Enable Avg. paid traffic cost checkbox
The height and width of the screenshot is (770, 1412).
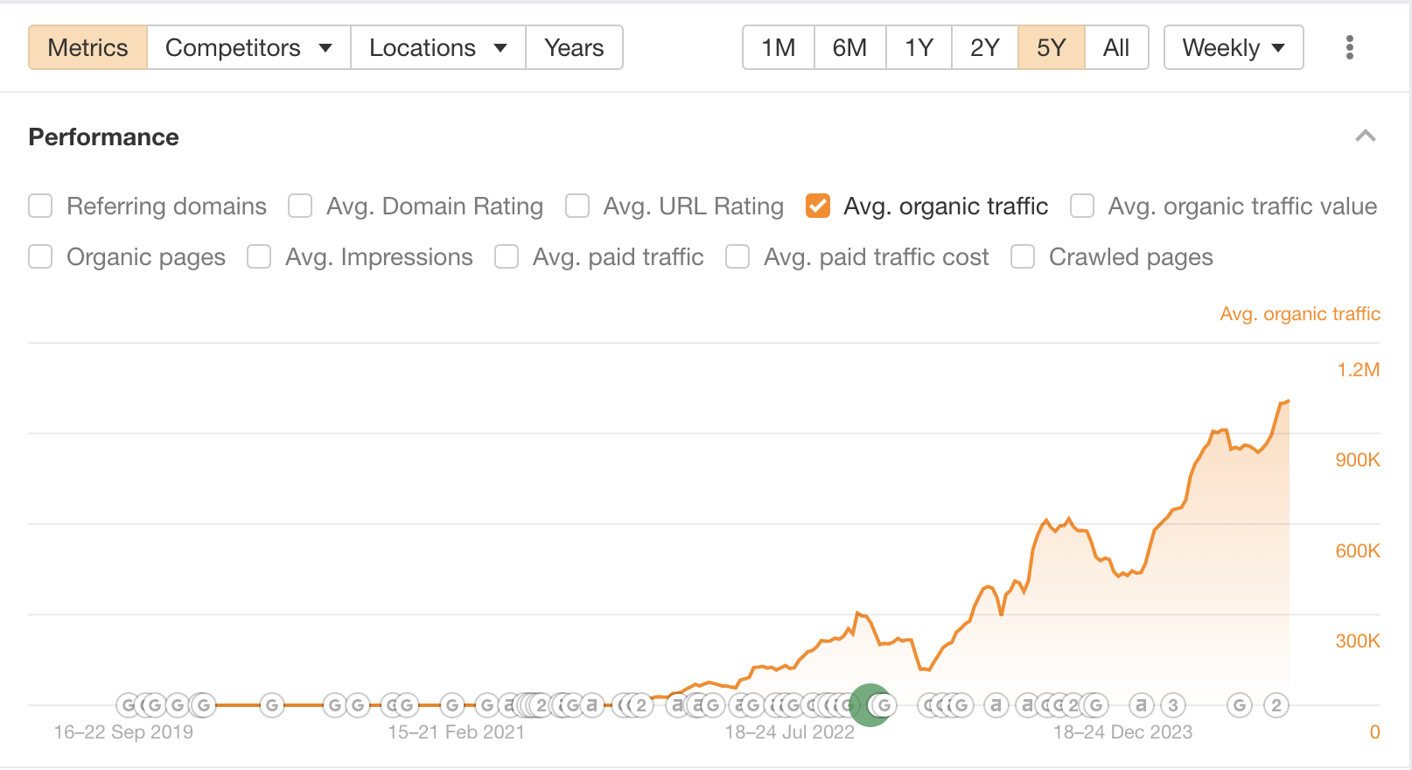pyautogui.click(x=737, y=257)
